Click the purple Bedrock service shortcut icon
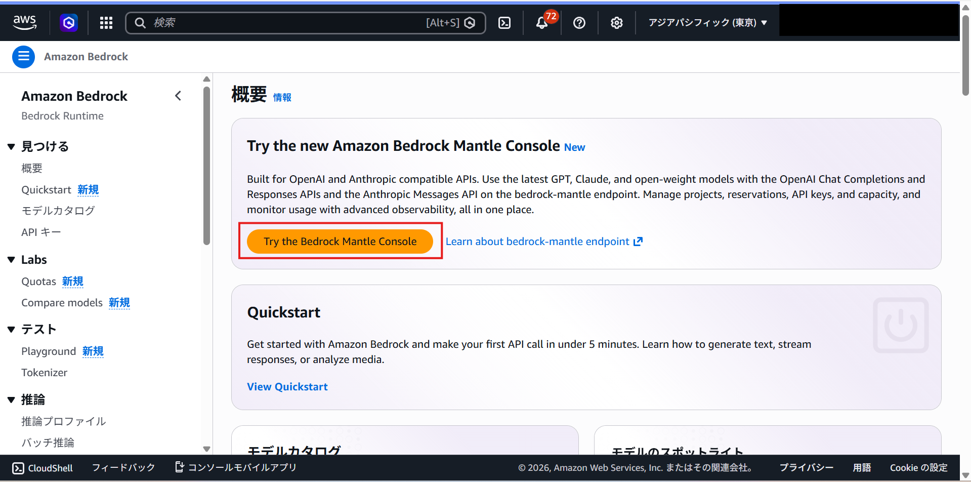 tap(69, 23)
